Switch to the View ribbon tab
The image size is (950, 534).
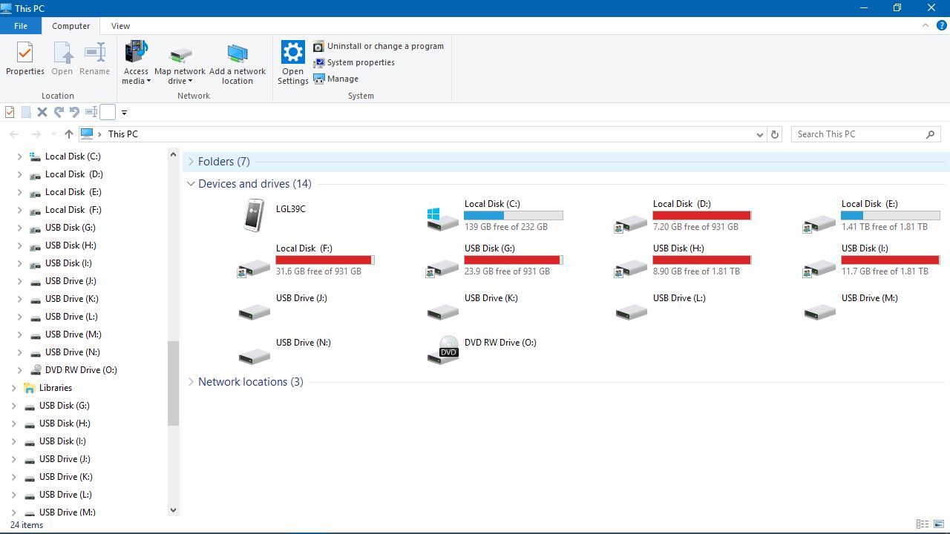pos(120,26)
